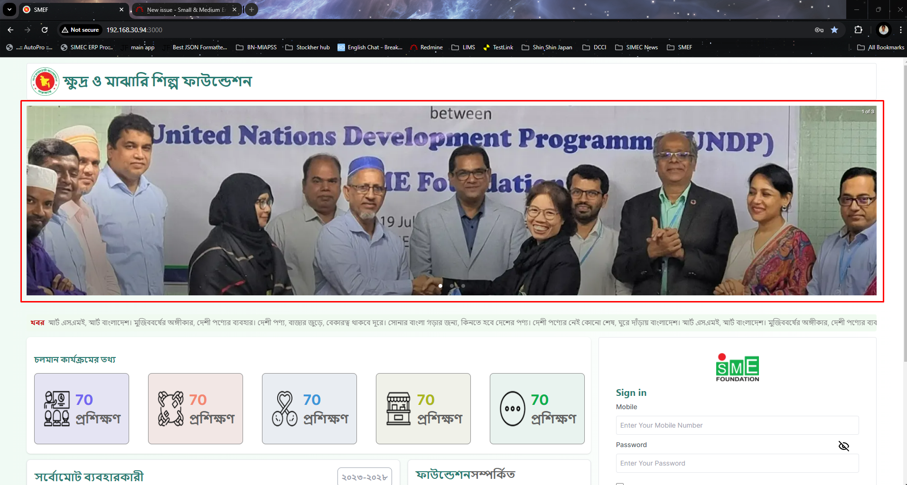Image resolution: width=907 pixels, height=485 pixels.
Task: Expand the BN-MIAPSS bookmark folder
Action: point(256,47)
